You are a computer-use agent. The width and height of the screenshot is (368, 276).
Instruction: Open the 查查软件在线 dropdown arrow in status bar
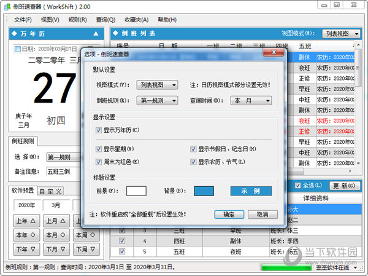tap(356, 267)
